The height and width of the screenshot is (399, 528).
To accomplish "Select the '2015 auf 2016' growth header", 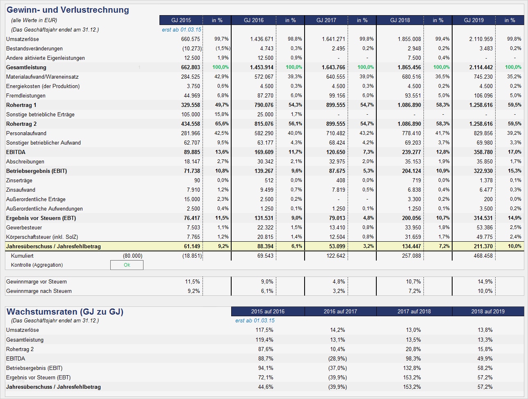I will [x=269, y=311].
